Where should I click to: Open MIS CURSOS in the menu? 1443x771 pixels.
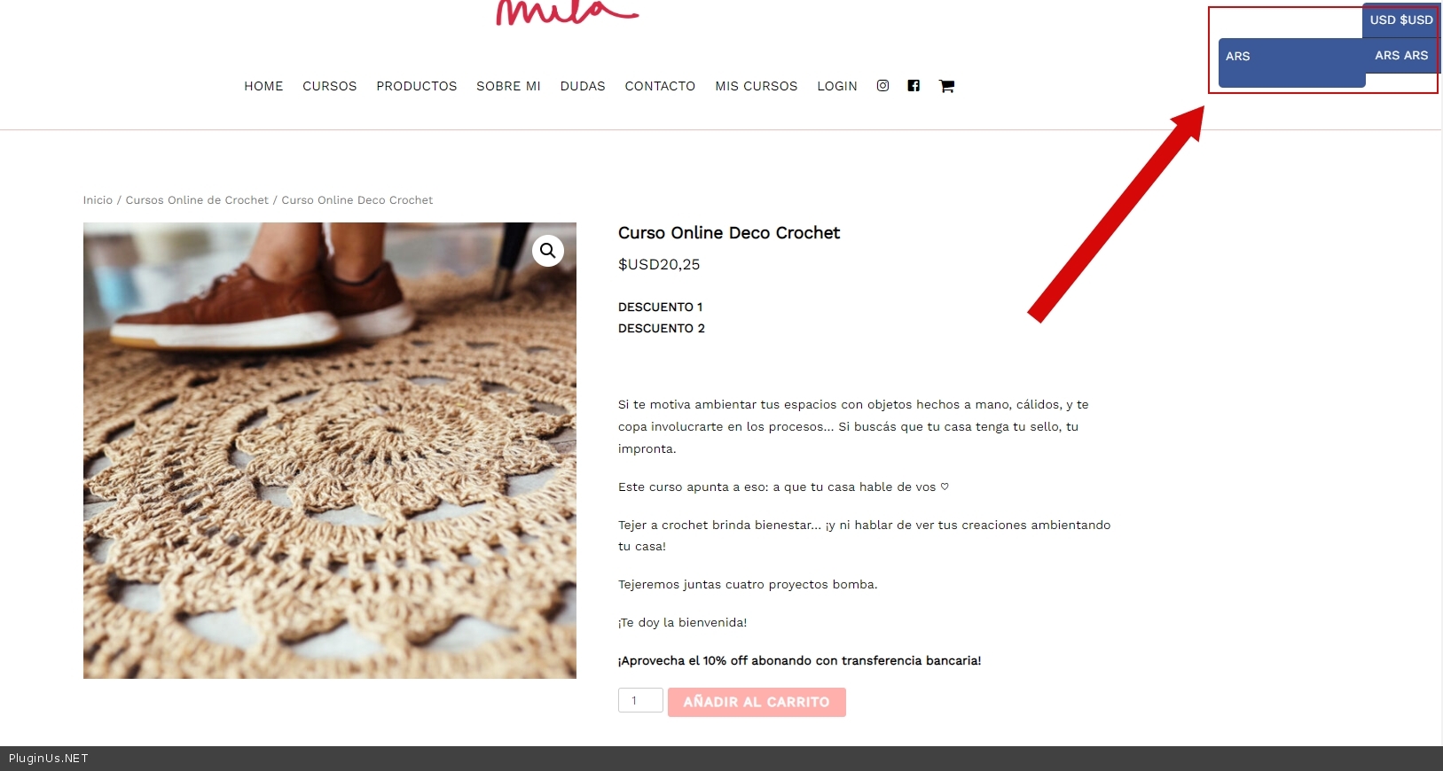click(757, 86)
